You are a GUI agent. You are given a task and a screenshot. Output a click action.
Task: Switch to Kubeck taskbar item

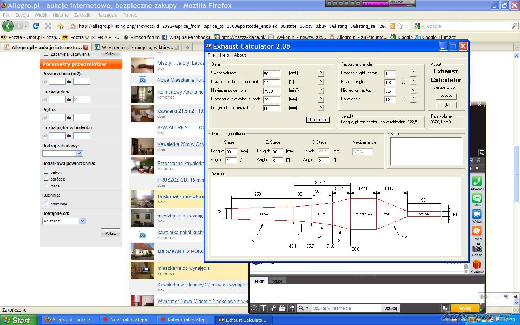coord(186,320)
